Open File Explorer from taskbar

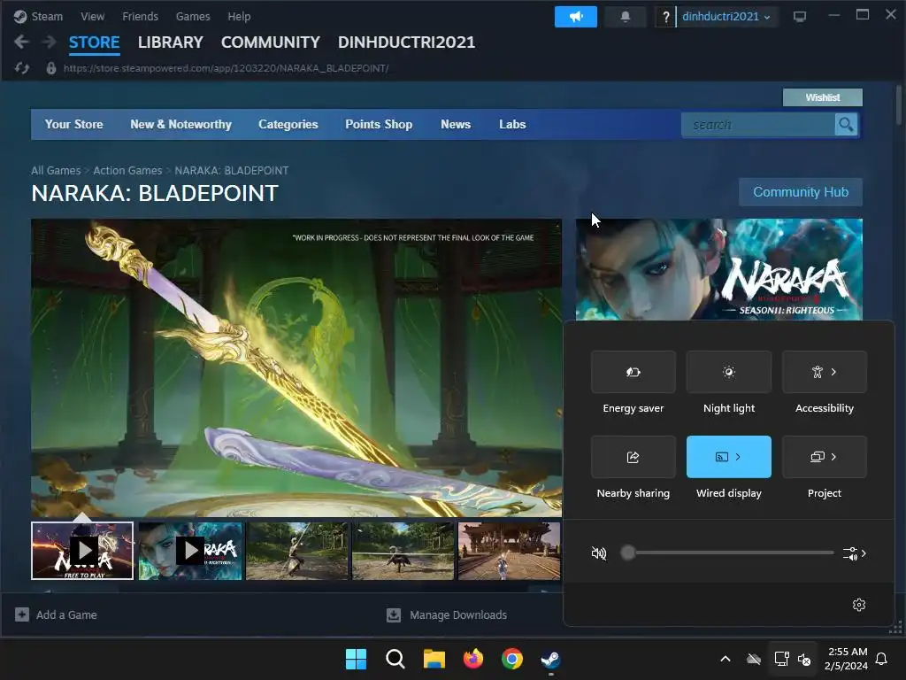coord(434,659)
